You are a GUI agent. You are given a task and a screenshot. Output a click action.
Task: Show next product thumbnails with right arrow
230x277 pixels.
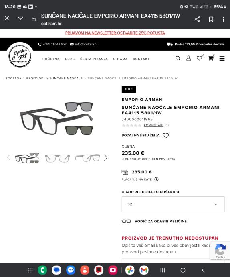click(105, 157)
